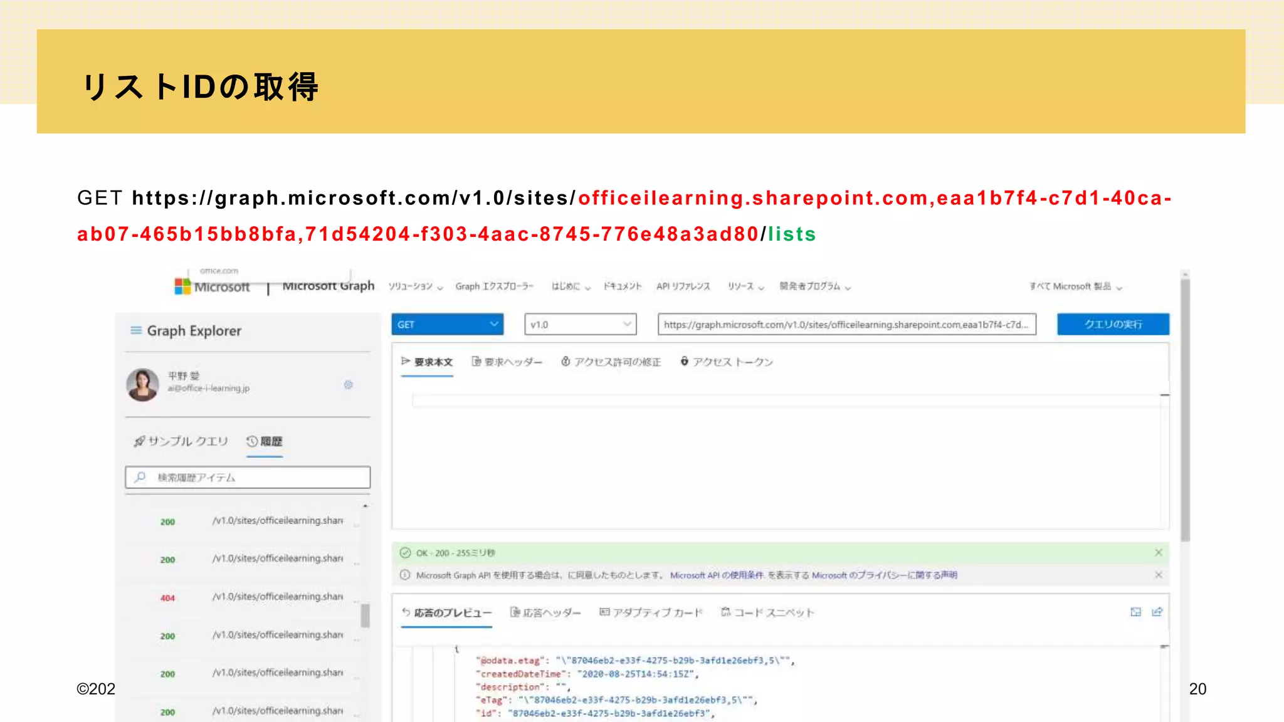Switch to the 履歴 history tab
Screen dimensions: 1284x722
[265, 441]
